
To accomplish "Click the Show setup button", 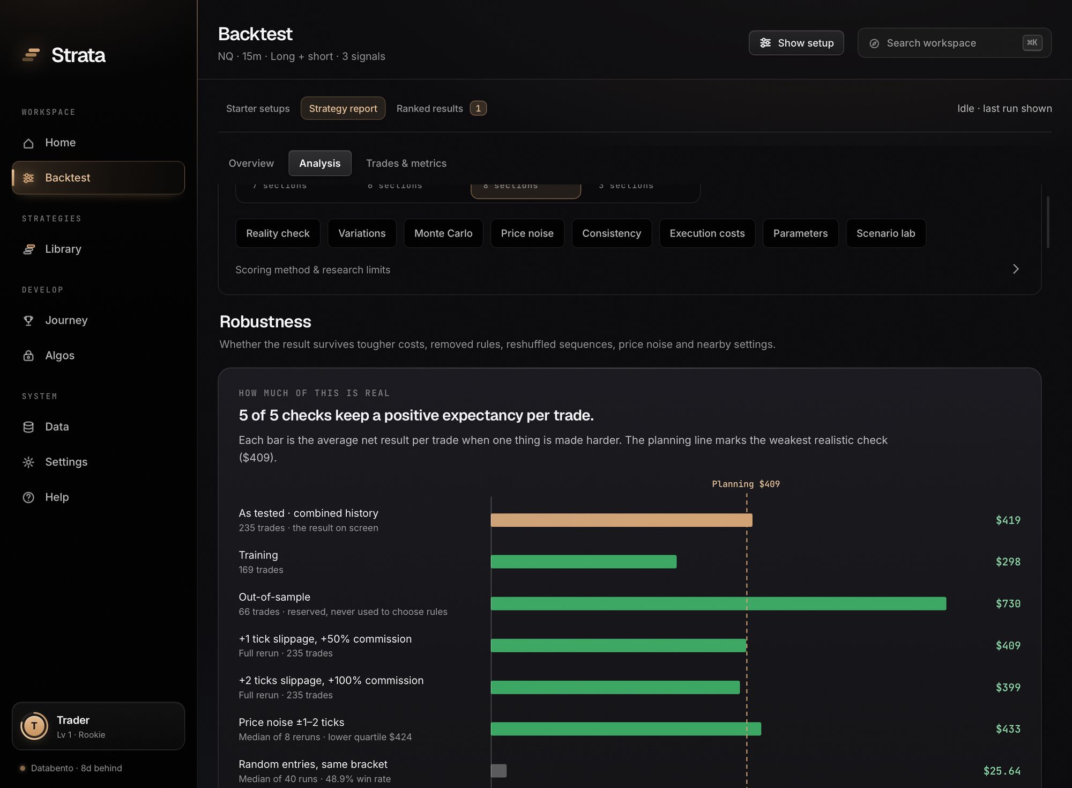I will (x=796, y=43).
